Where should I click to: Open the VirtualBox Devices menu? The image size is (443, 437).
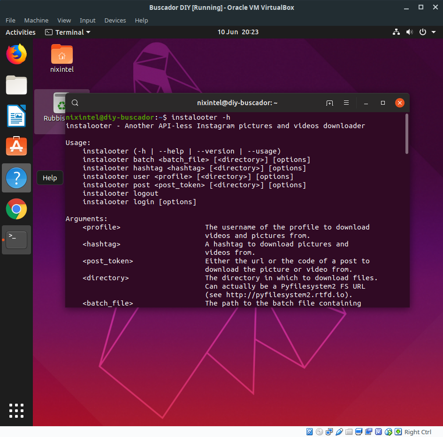[x=115, y=20]
